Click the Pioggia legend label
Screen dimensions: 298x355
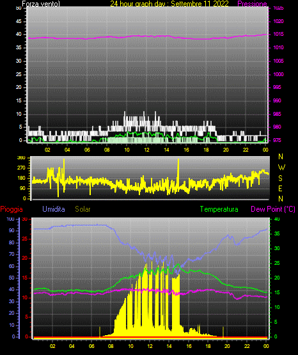[x=12, y=209]
